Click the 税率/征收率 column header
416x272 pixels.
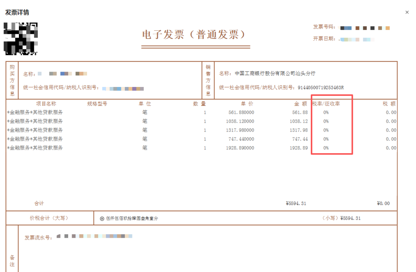click(x=326, y=103)
